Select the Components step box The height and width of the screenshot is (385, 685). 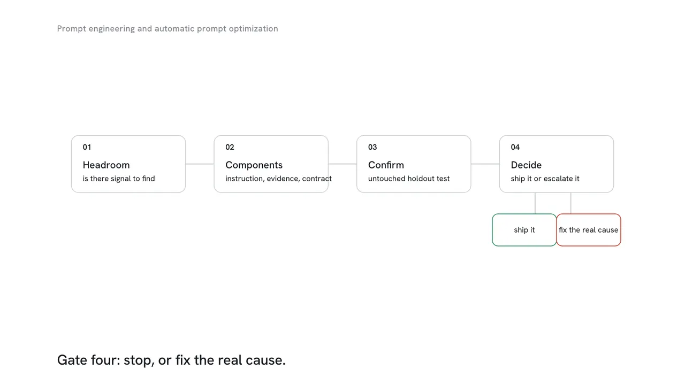tap(271, 164)
